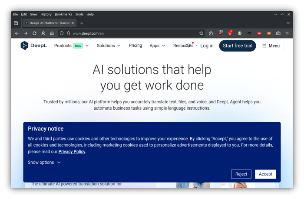Go to the browser home page icon

pos(52,33)
